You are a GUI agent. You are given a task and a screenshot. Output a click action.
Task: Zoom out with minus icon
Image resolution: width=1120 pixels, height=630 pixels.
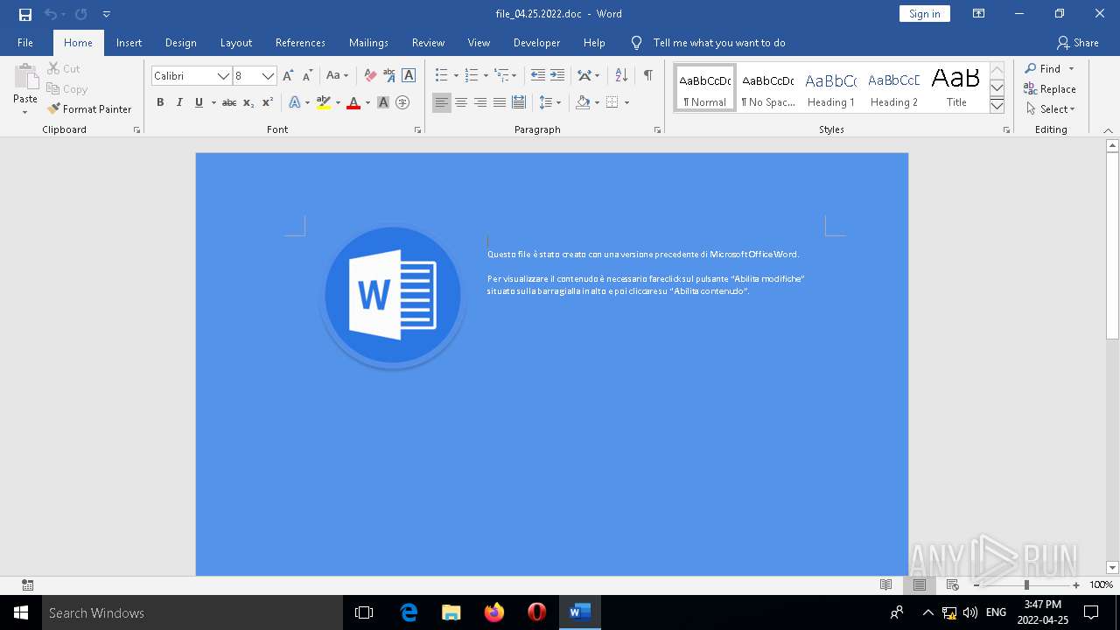pos(976,585)
